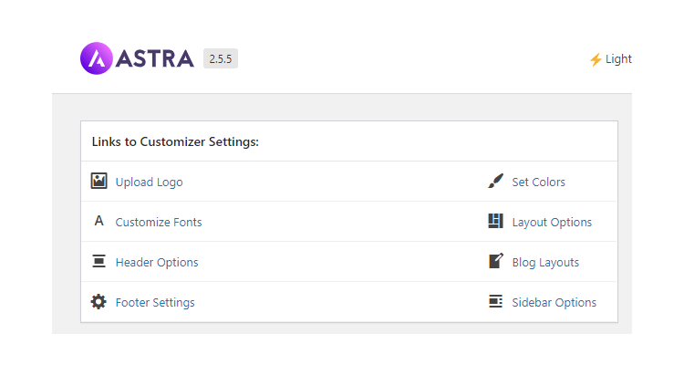Open the Blog Layouts link

pos(545,263)
